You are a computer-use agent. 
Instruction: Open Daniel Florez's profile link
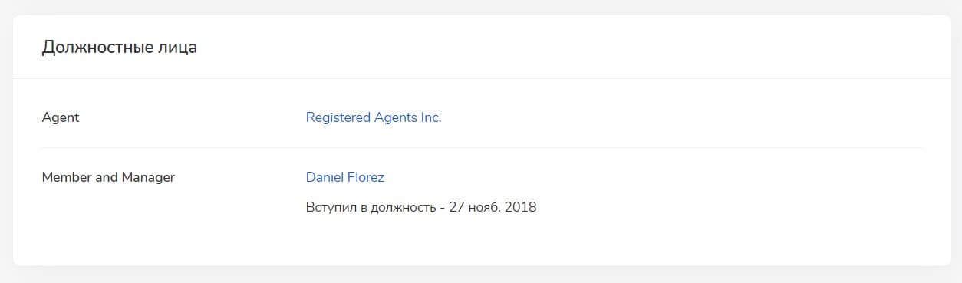pos(345,177)
